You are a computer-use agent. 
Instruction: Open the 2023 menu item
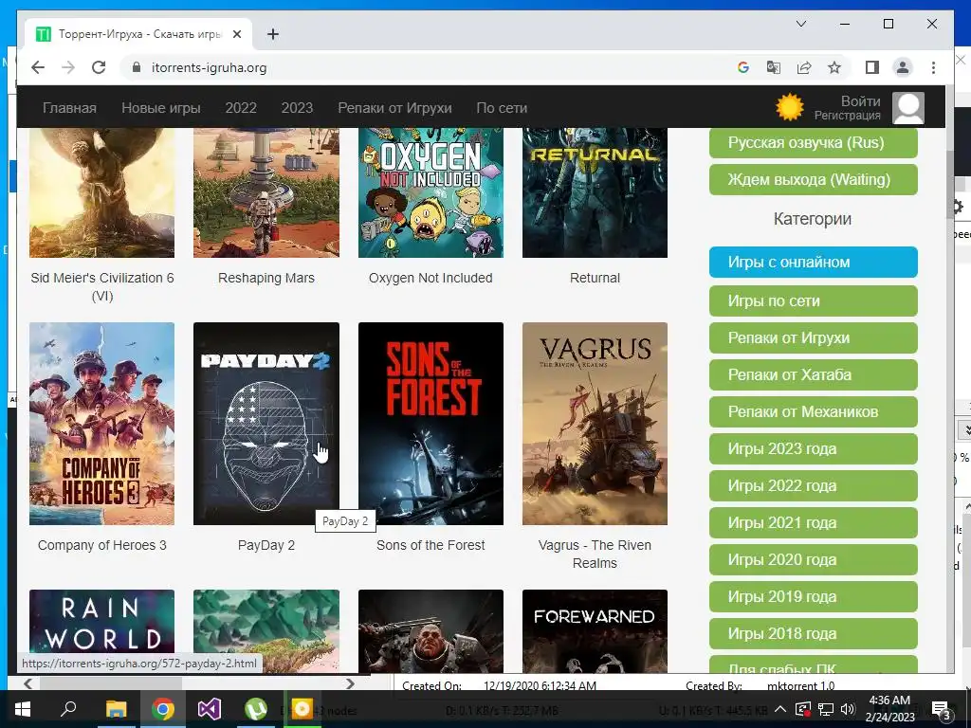point(297,108)
